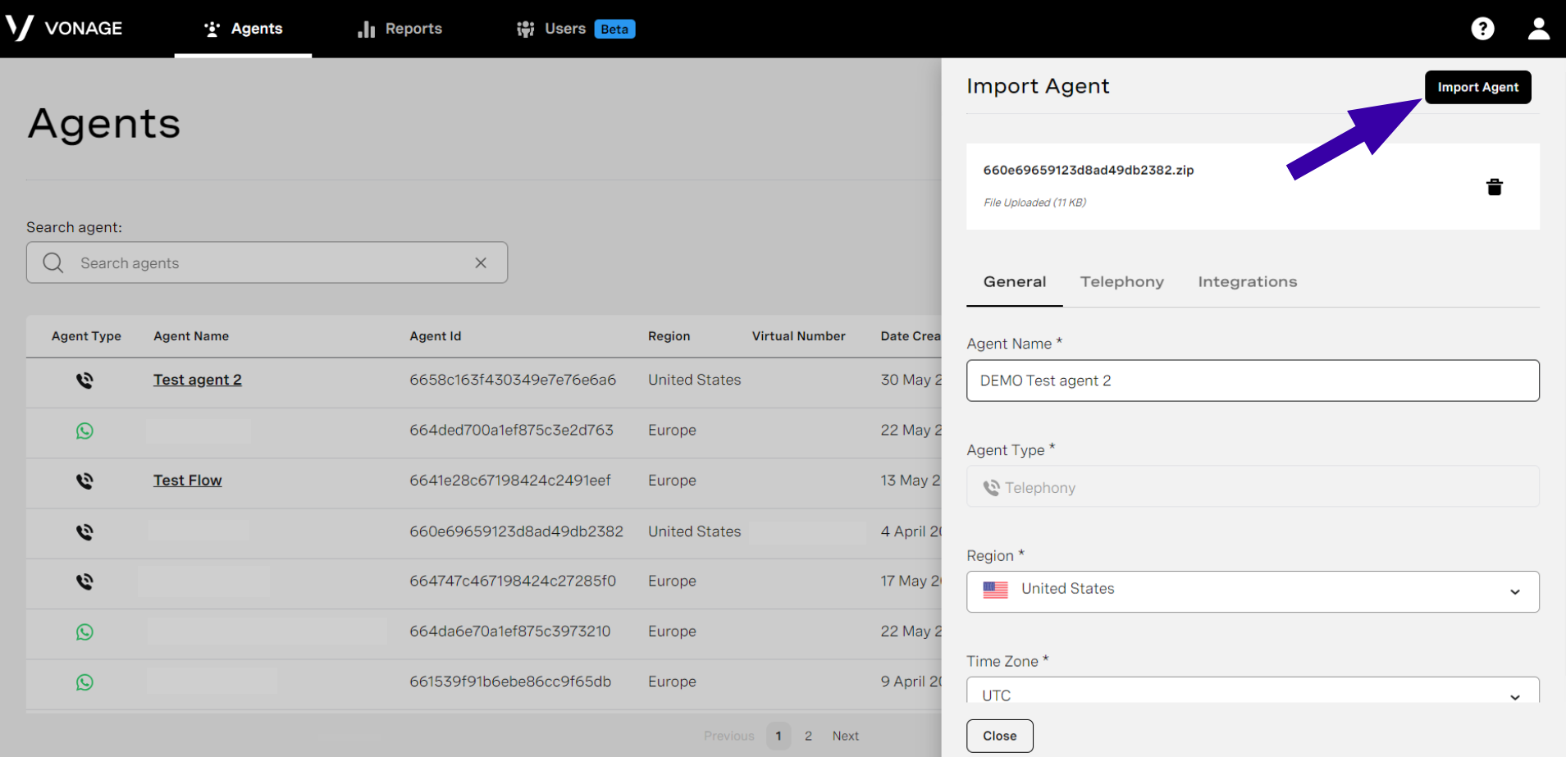Select the Agents people icon in navigation

tap(212, 29)
